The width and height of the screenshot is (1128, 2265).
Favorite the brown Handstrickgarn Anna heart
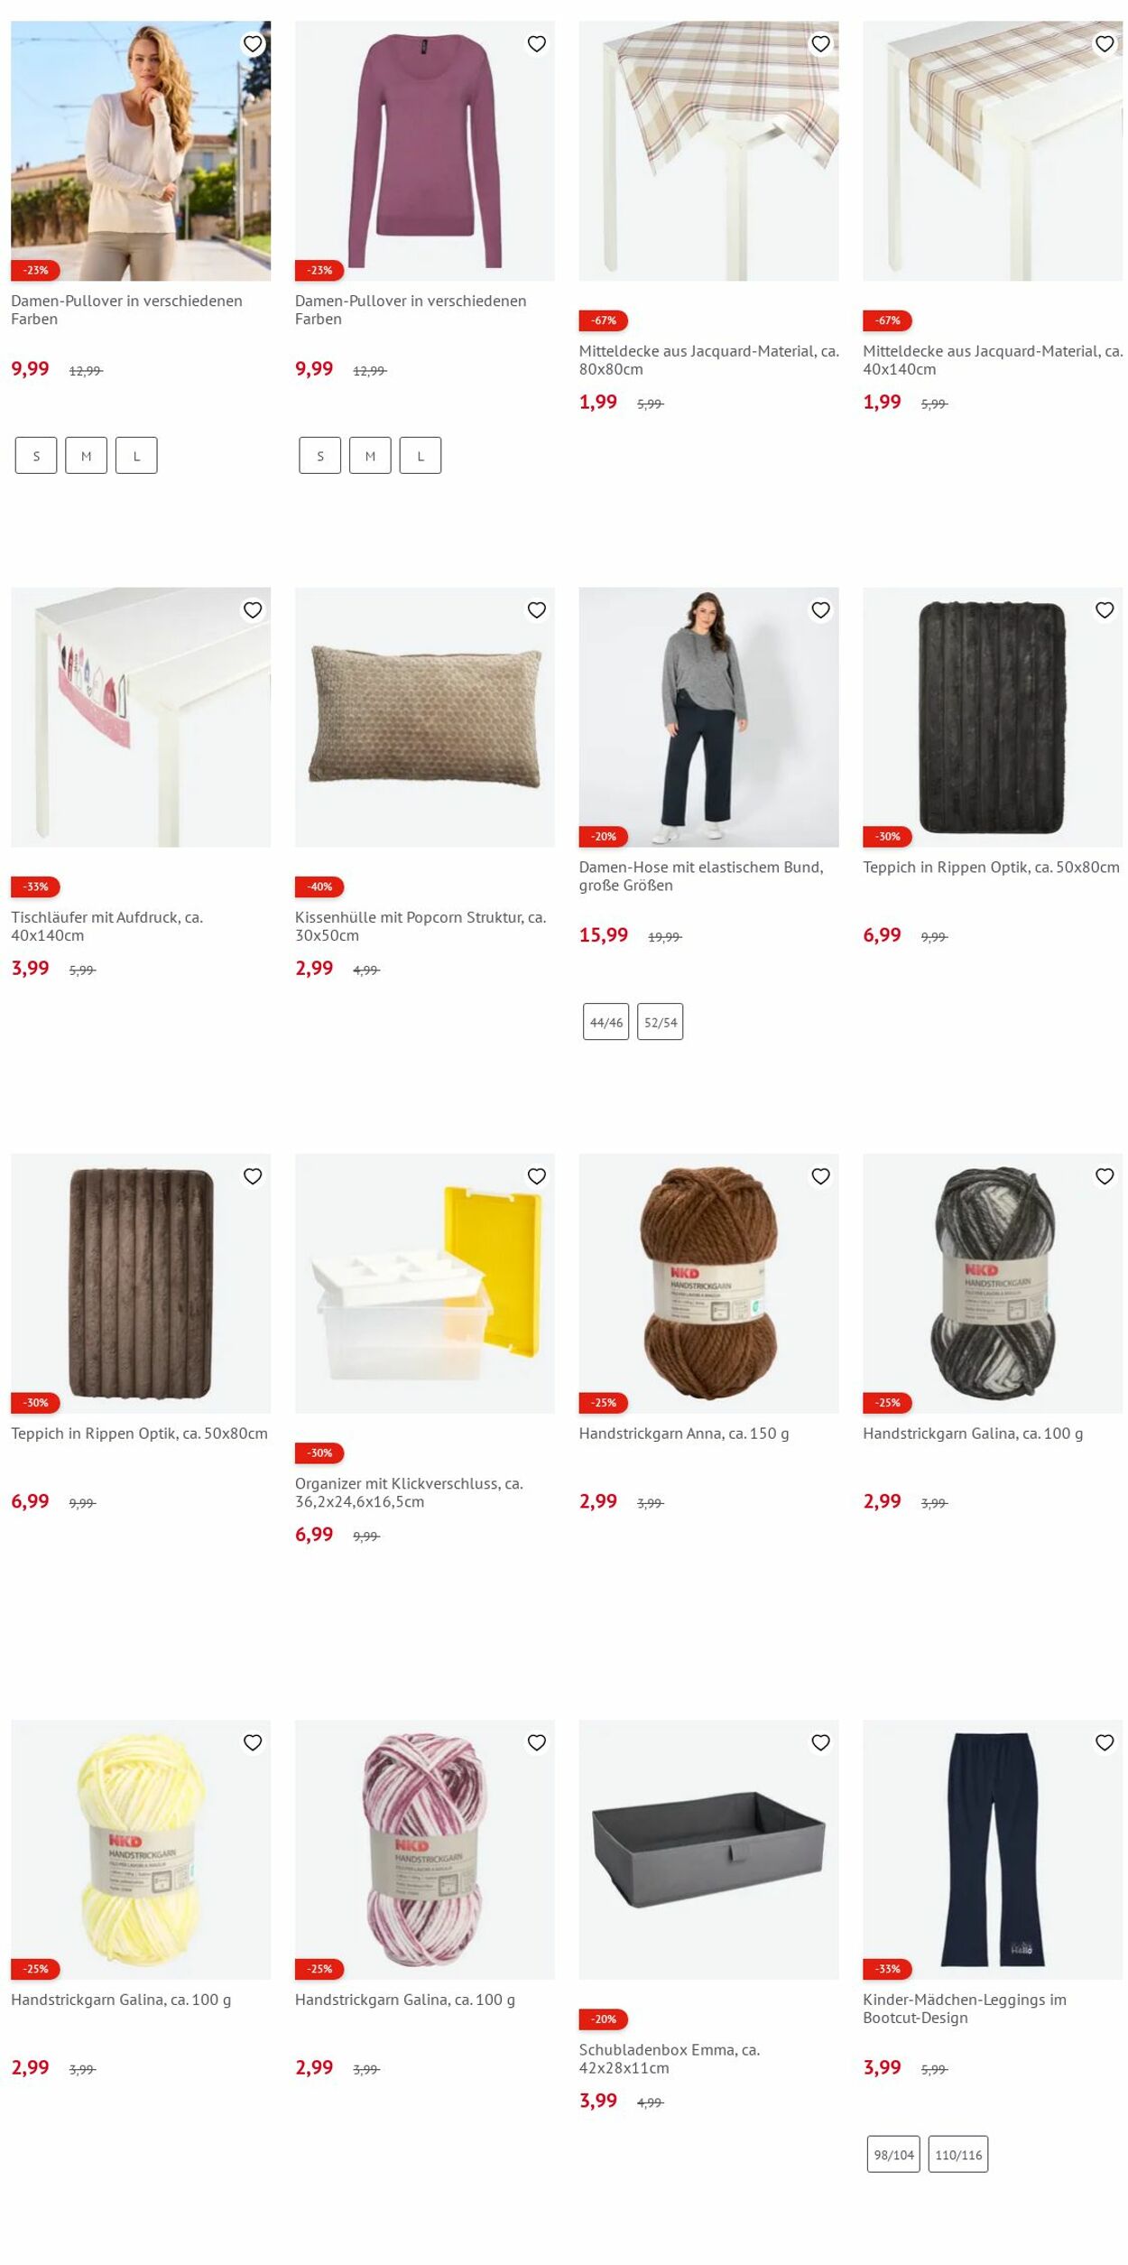pyautogui.click(x=820, y=1176)
